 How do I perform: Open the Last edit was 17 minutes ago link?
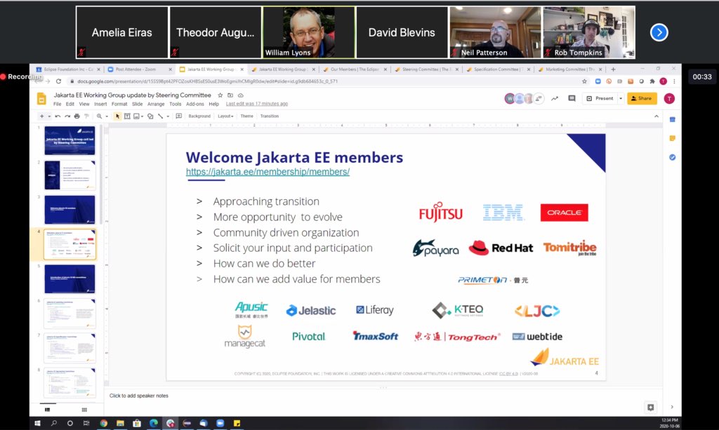257,104
